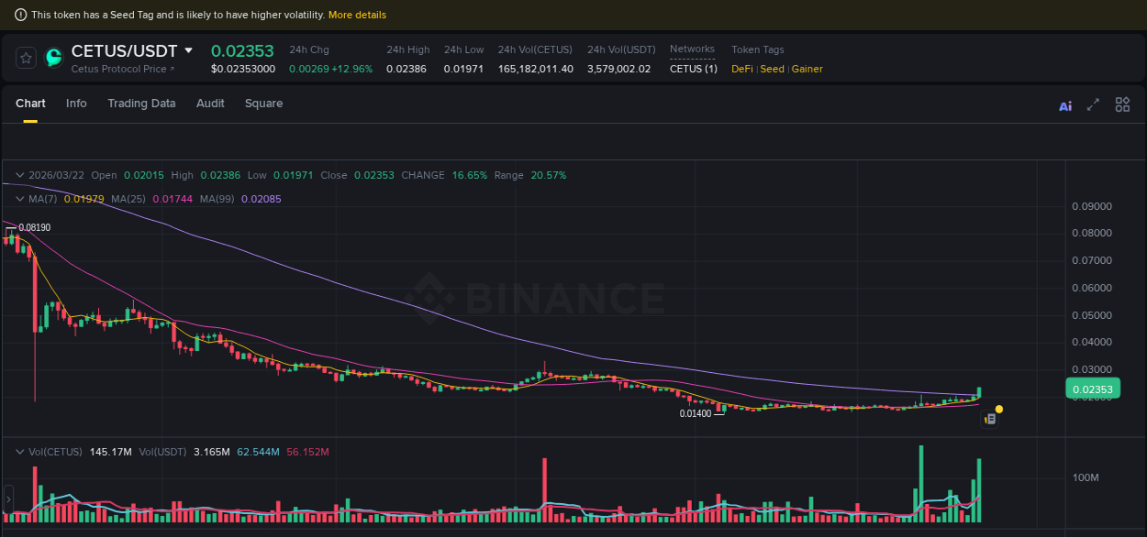Click the Gainer token tag
This screenshot has width=1147, height=537.
pos(807,69)
